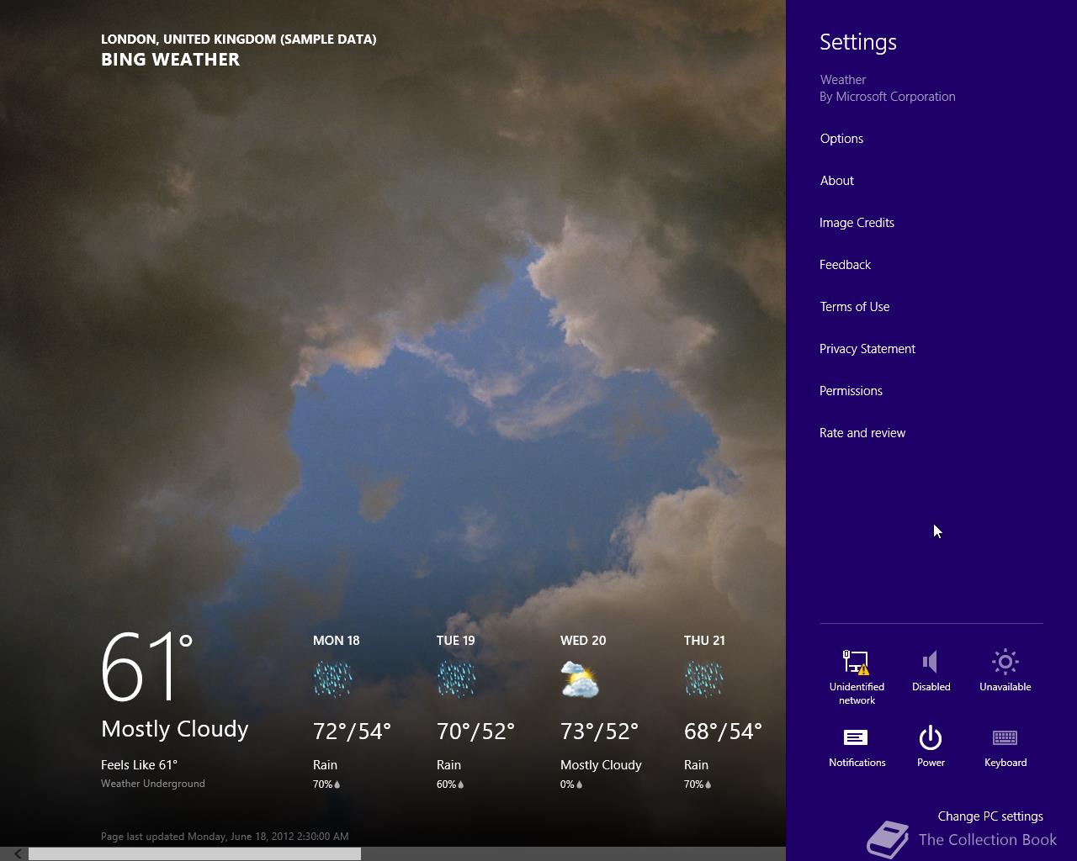Open Image Credits
This screenshot has width=1077, height=861.
click(x=857, y=223)
